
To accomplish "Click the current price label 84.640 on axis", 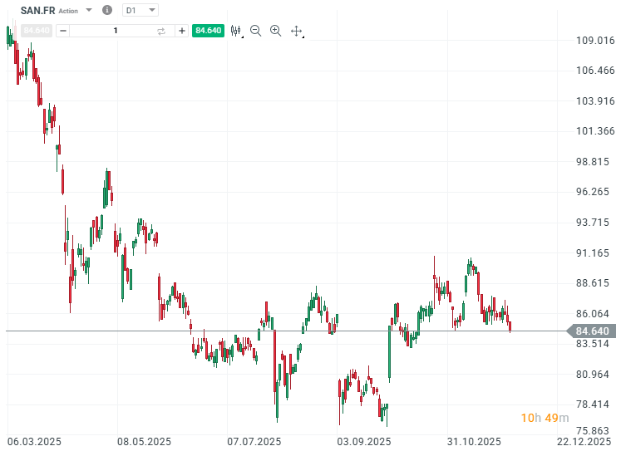I will [x=592, y=331].
